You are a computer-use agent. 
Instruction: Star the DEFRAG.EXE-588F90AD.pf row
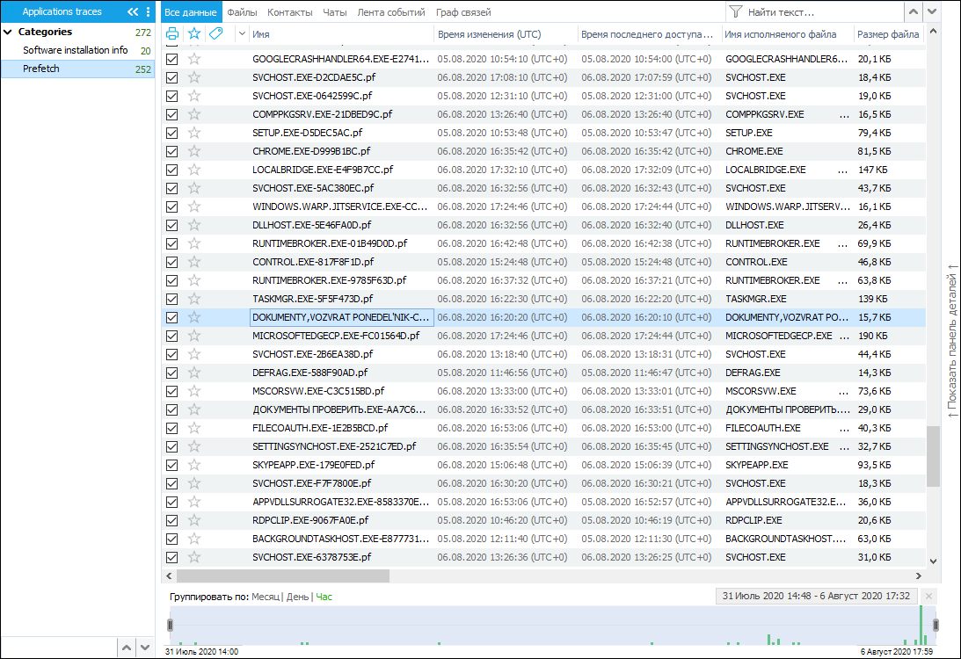[x=194, y=373]
